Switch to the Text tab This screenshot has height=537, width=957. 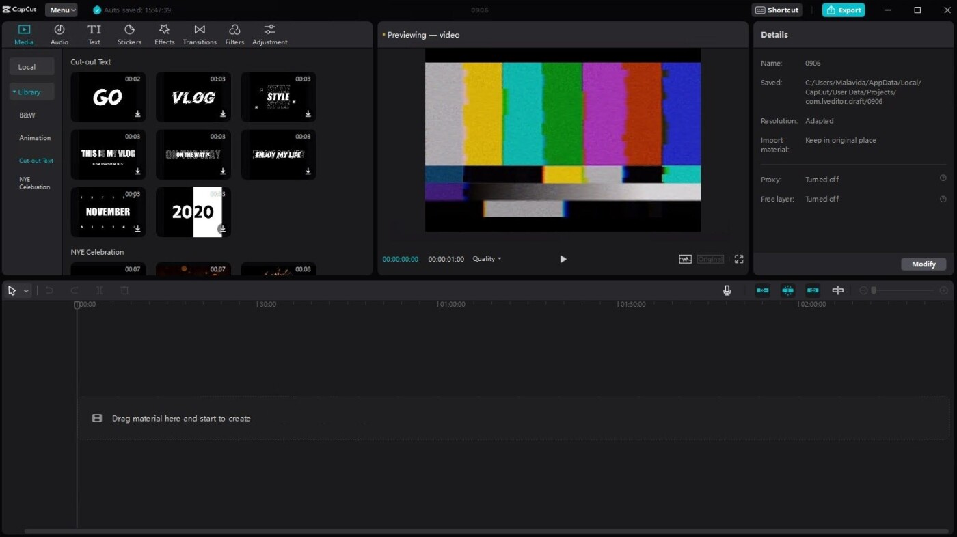94,33
